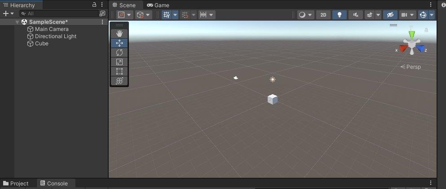Select the Rect transform tool
This screenshot has height=189, width=446.
119,71
